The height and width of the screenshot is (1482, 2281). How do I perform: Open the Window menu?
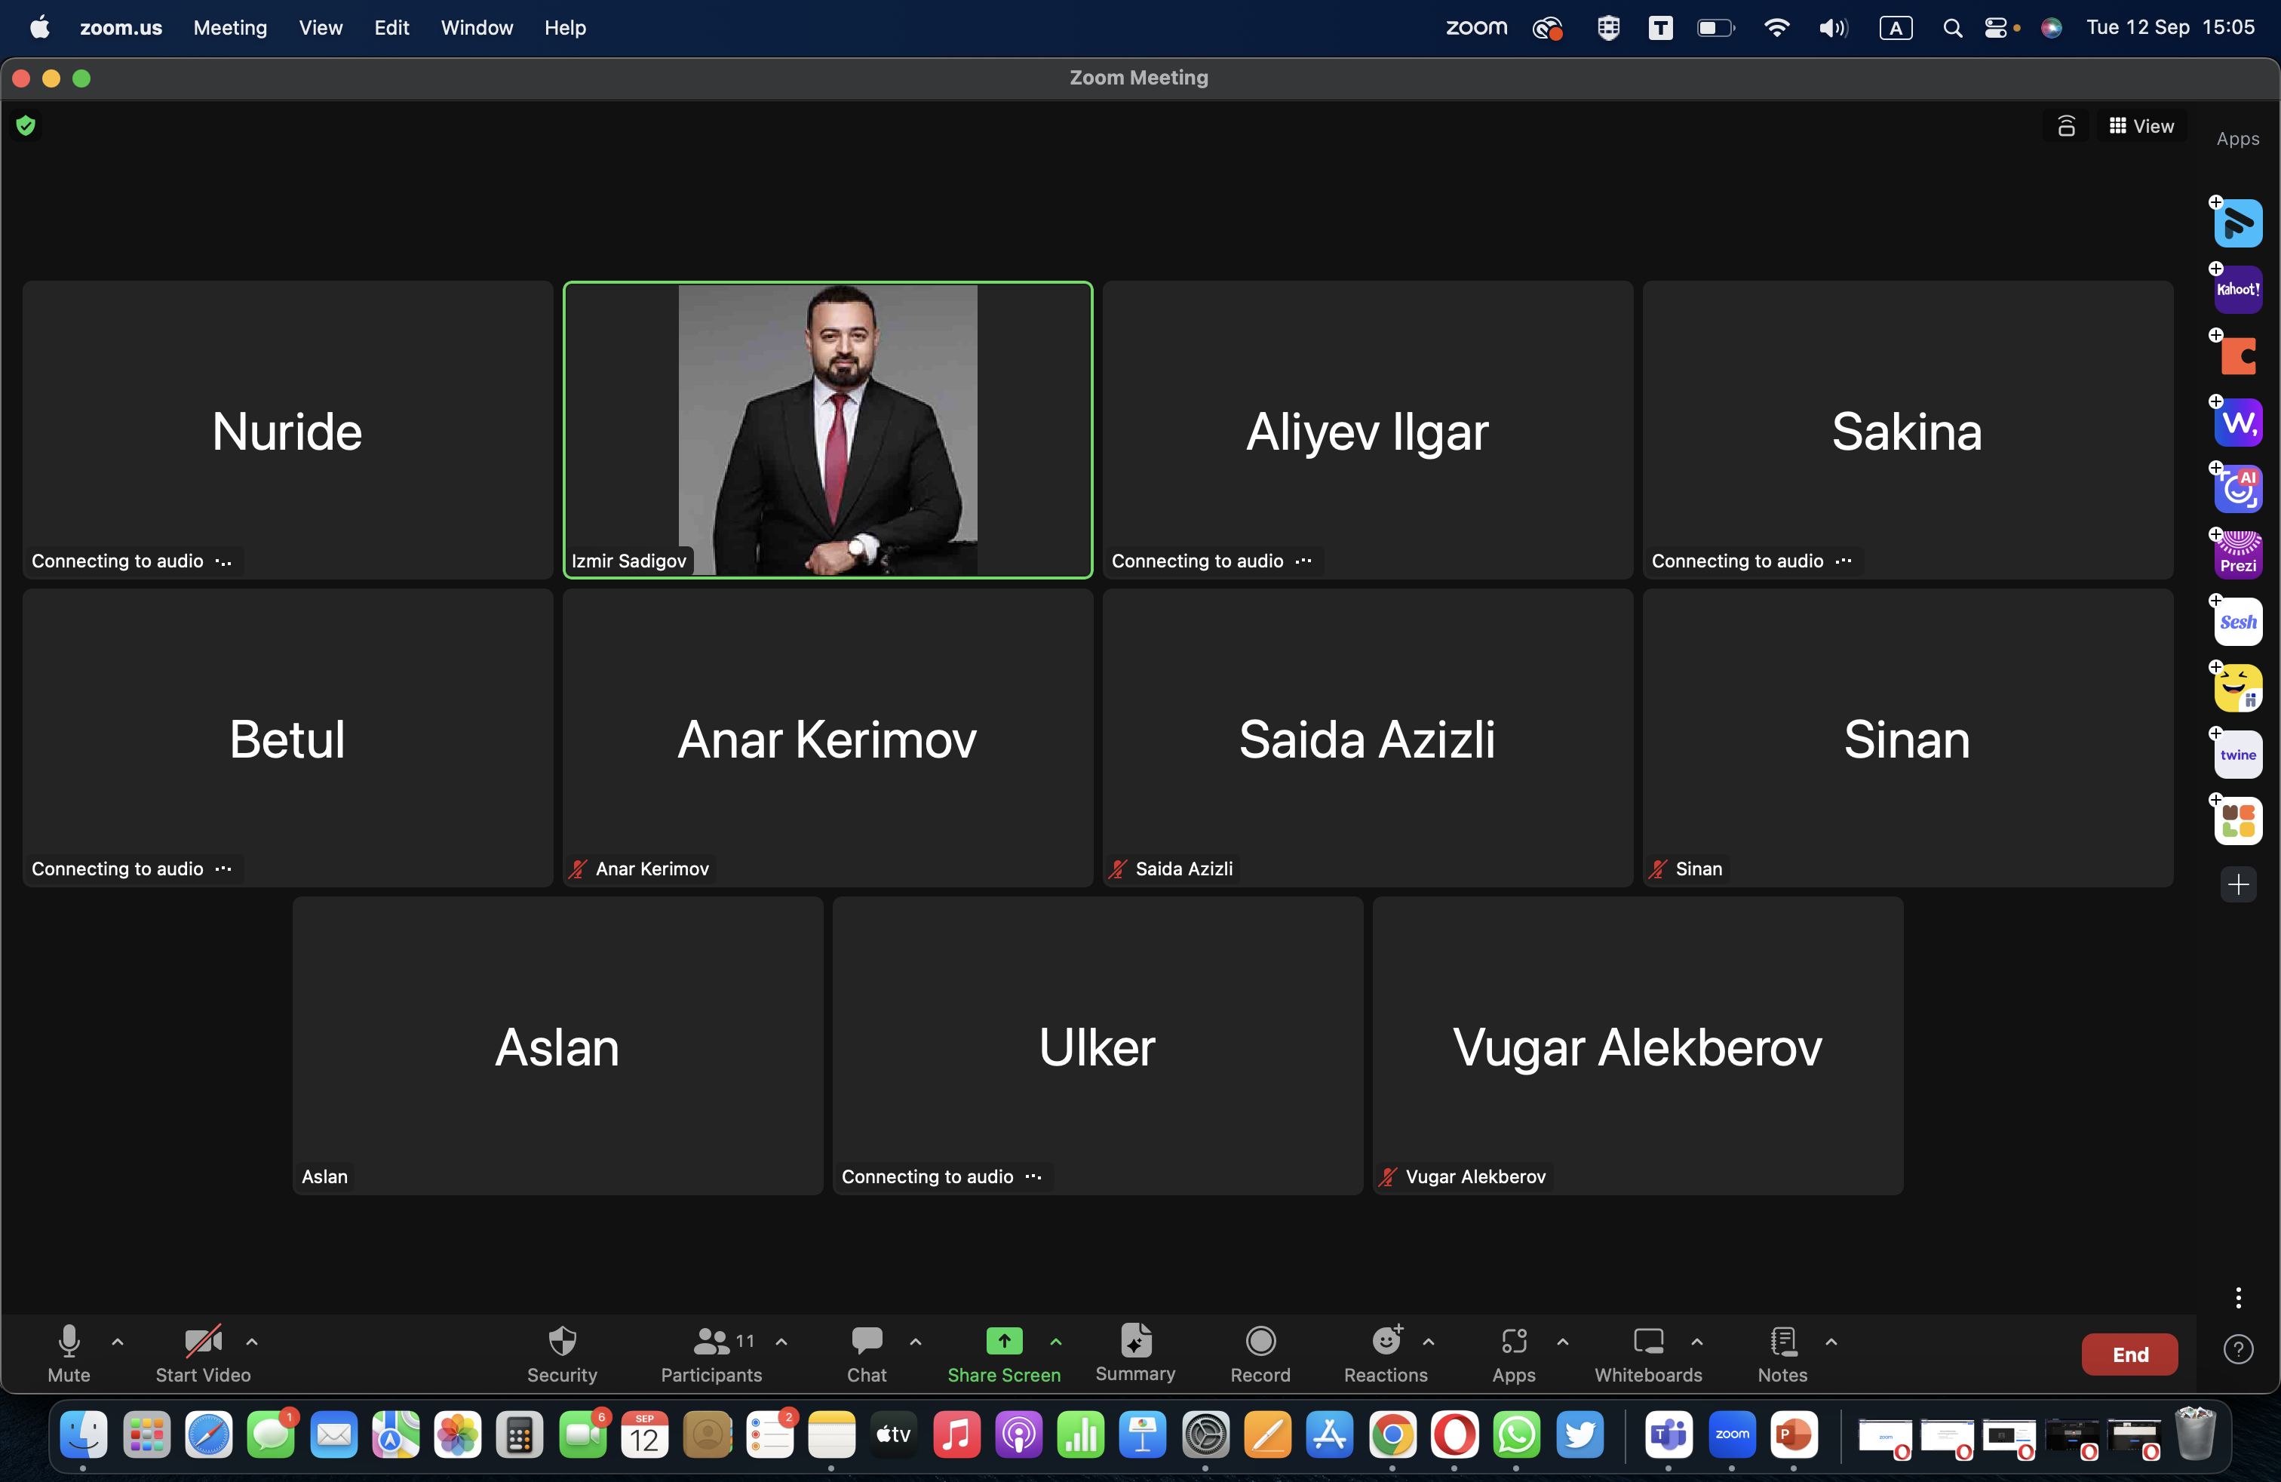pos(476,28)
